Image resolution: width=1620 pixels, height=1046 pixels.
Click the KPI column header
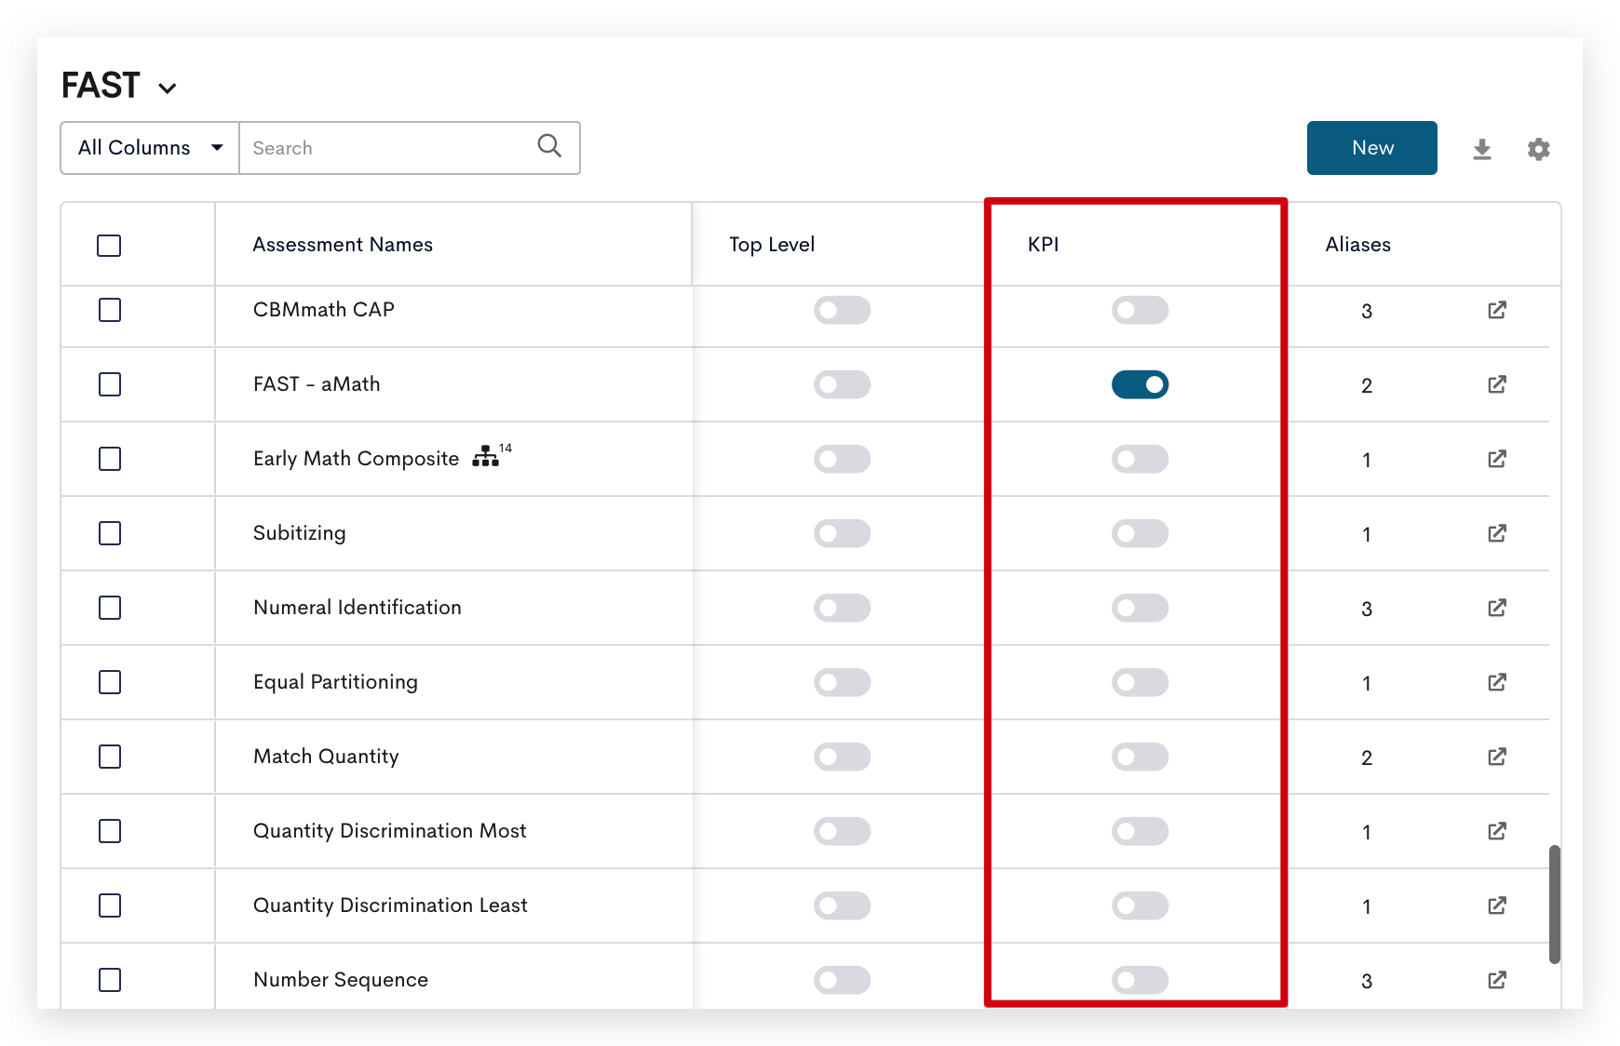click(1043, 245)
